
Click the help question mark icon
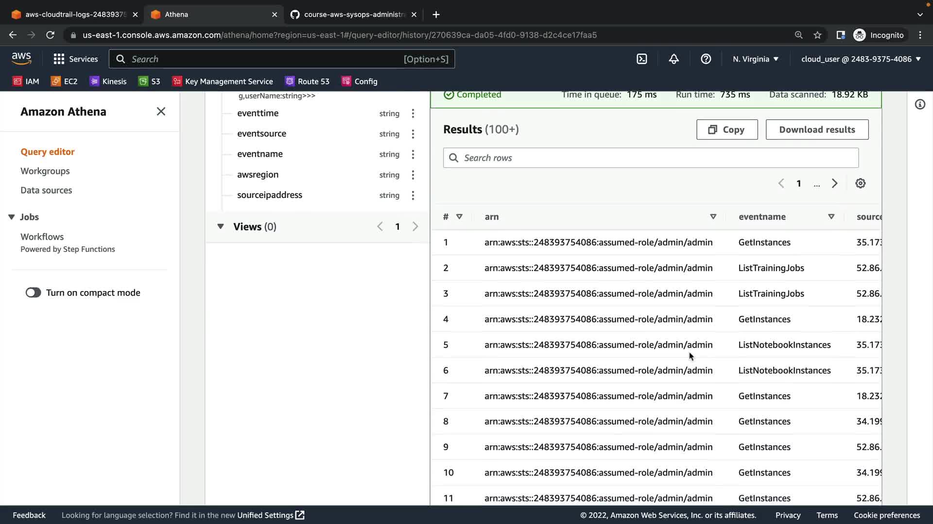point(706,59)
